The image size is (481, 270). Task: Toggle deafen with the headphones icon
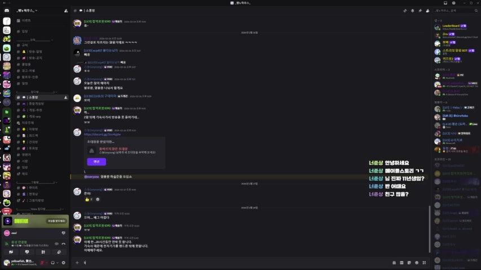53,263
